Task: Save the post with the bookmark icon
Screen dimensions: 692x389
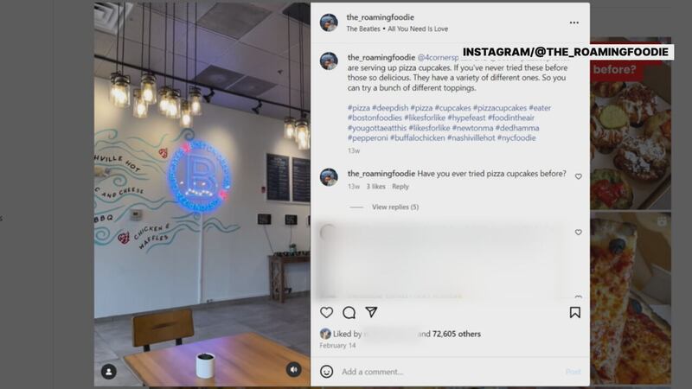Action: pyautogui.click(x=574, y=313)
